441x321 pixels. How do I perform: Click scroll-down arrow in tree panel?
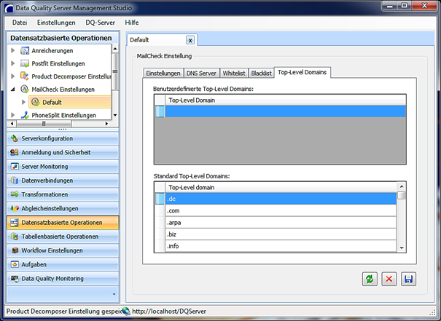[x=114, y=115]
